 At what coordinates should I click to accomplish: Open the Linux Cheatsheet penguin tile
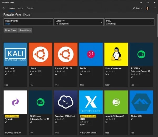coord(116,54)
